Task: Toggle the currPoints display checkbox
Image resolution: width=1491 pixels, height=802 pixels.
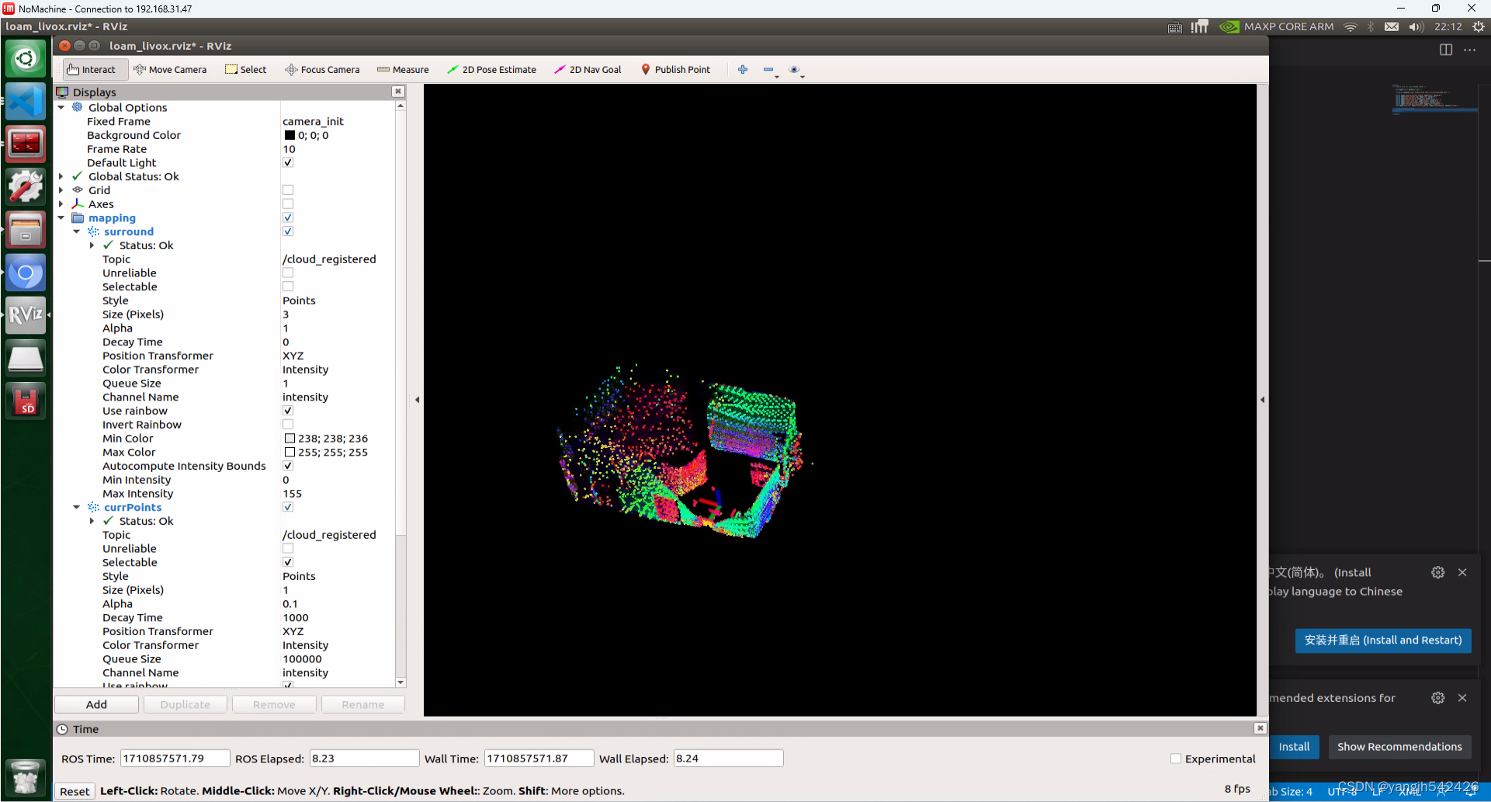Action: tap(288, 507)
